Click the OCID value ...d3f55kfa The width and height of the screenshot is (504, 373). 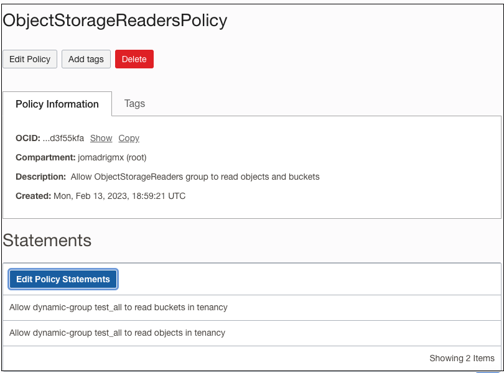click(x=63, y=138)
